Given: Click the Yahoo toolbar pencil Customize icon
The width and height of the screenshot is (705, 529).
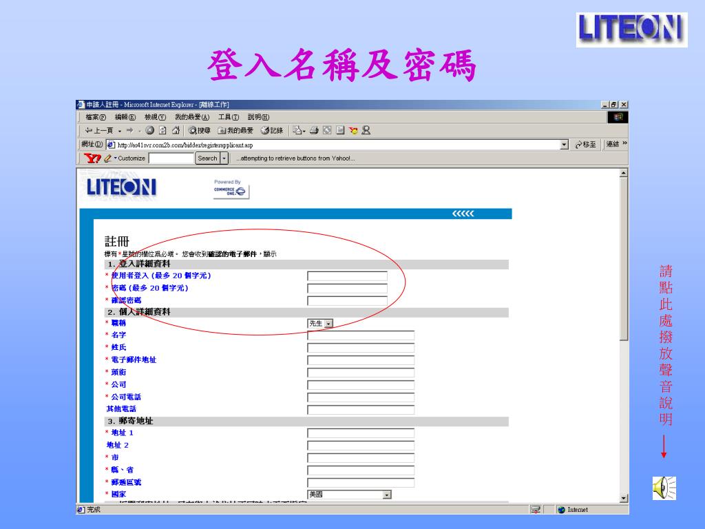Looking at the screenshot, I should (107, 158).
